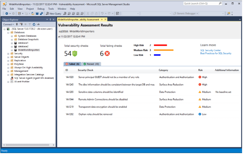
Task: Click the red High Risk bar
Action: (x=160, y=45)
